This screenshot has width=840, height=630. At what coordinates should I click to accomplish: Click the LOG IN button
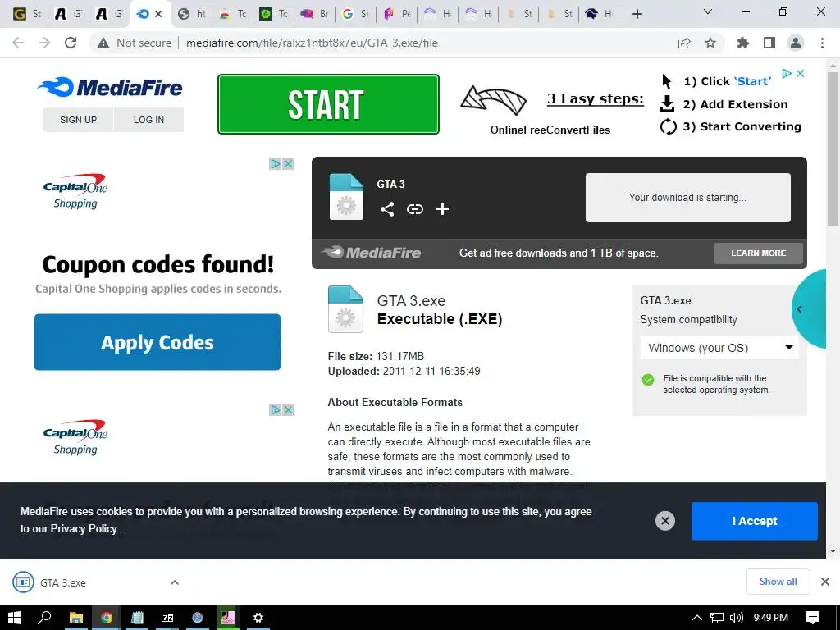pos(149,120)
